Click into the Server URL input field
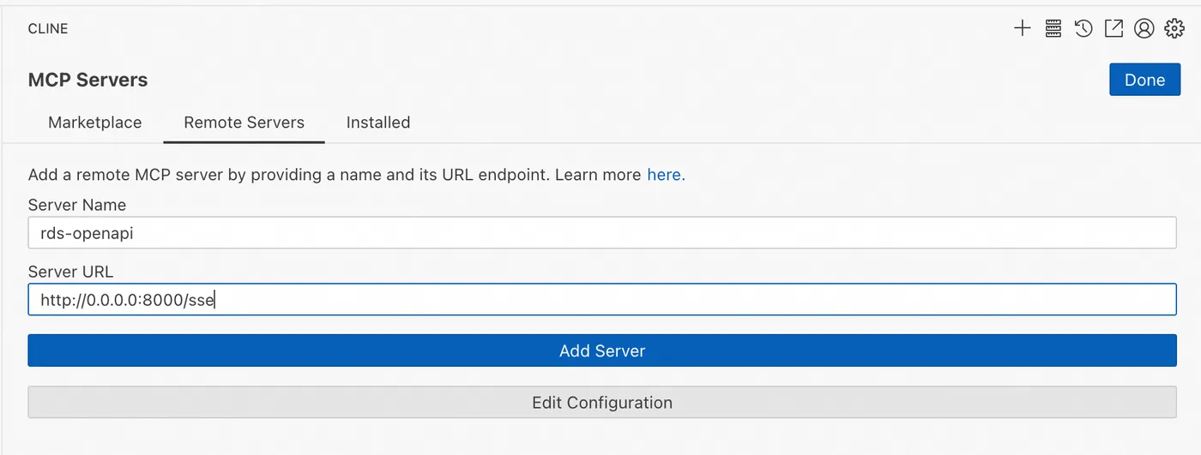The width and height of the screenshot is (1201, 455). tap(601, 300)
